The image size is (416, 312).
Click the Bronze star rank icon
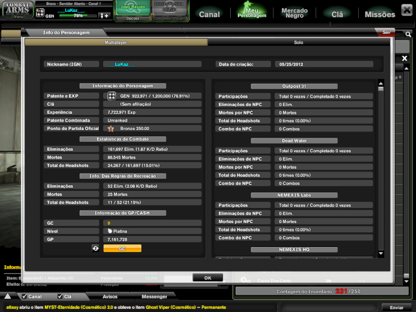[x=111, y=128]
